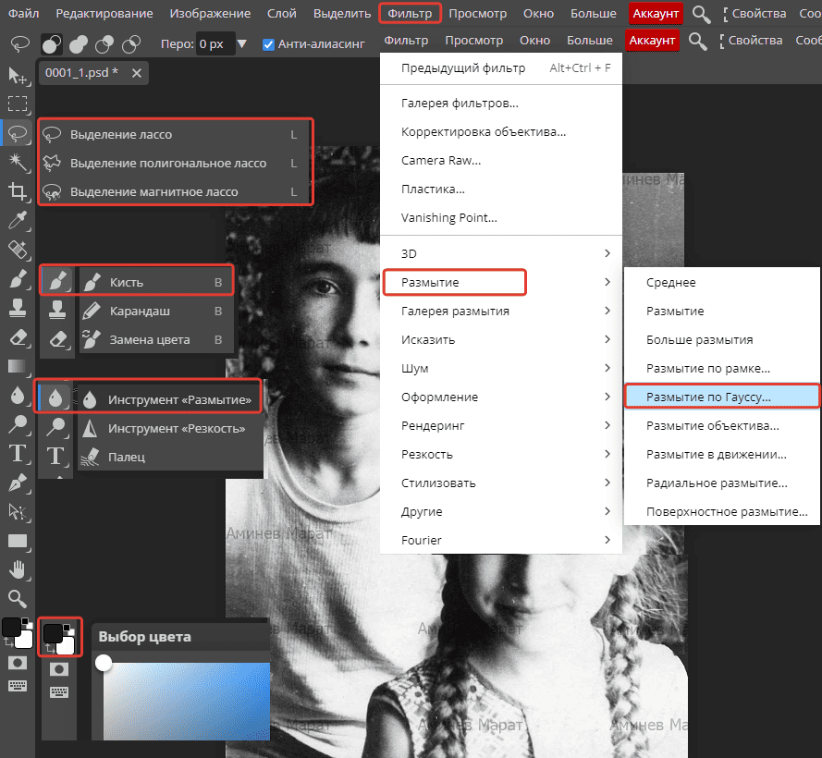Choose the Rectangle shape tool
This screenshot has height=758, width=822.
tap(18, 541)
